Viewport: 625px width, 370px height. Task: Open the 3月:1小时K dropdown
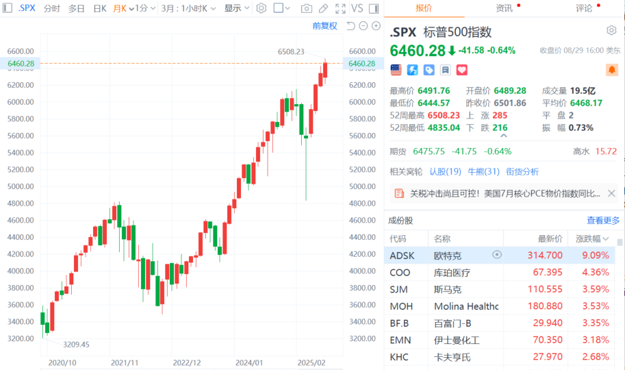tap(188, 8)
